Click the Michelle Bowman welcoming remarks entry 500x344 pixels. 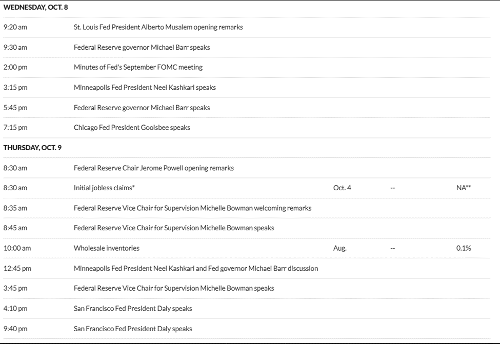192,208
